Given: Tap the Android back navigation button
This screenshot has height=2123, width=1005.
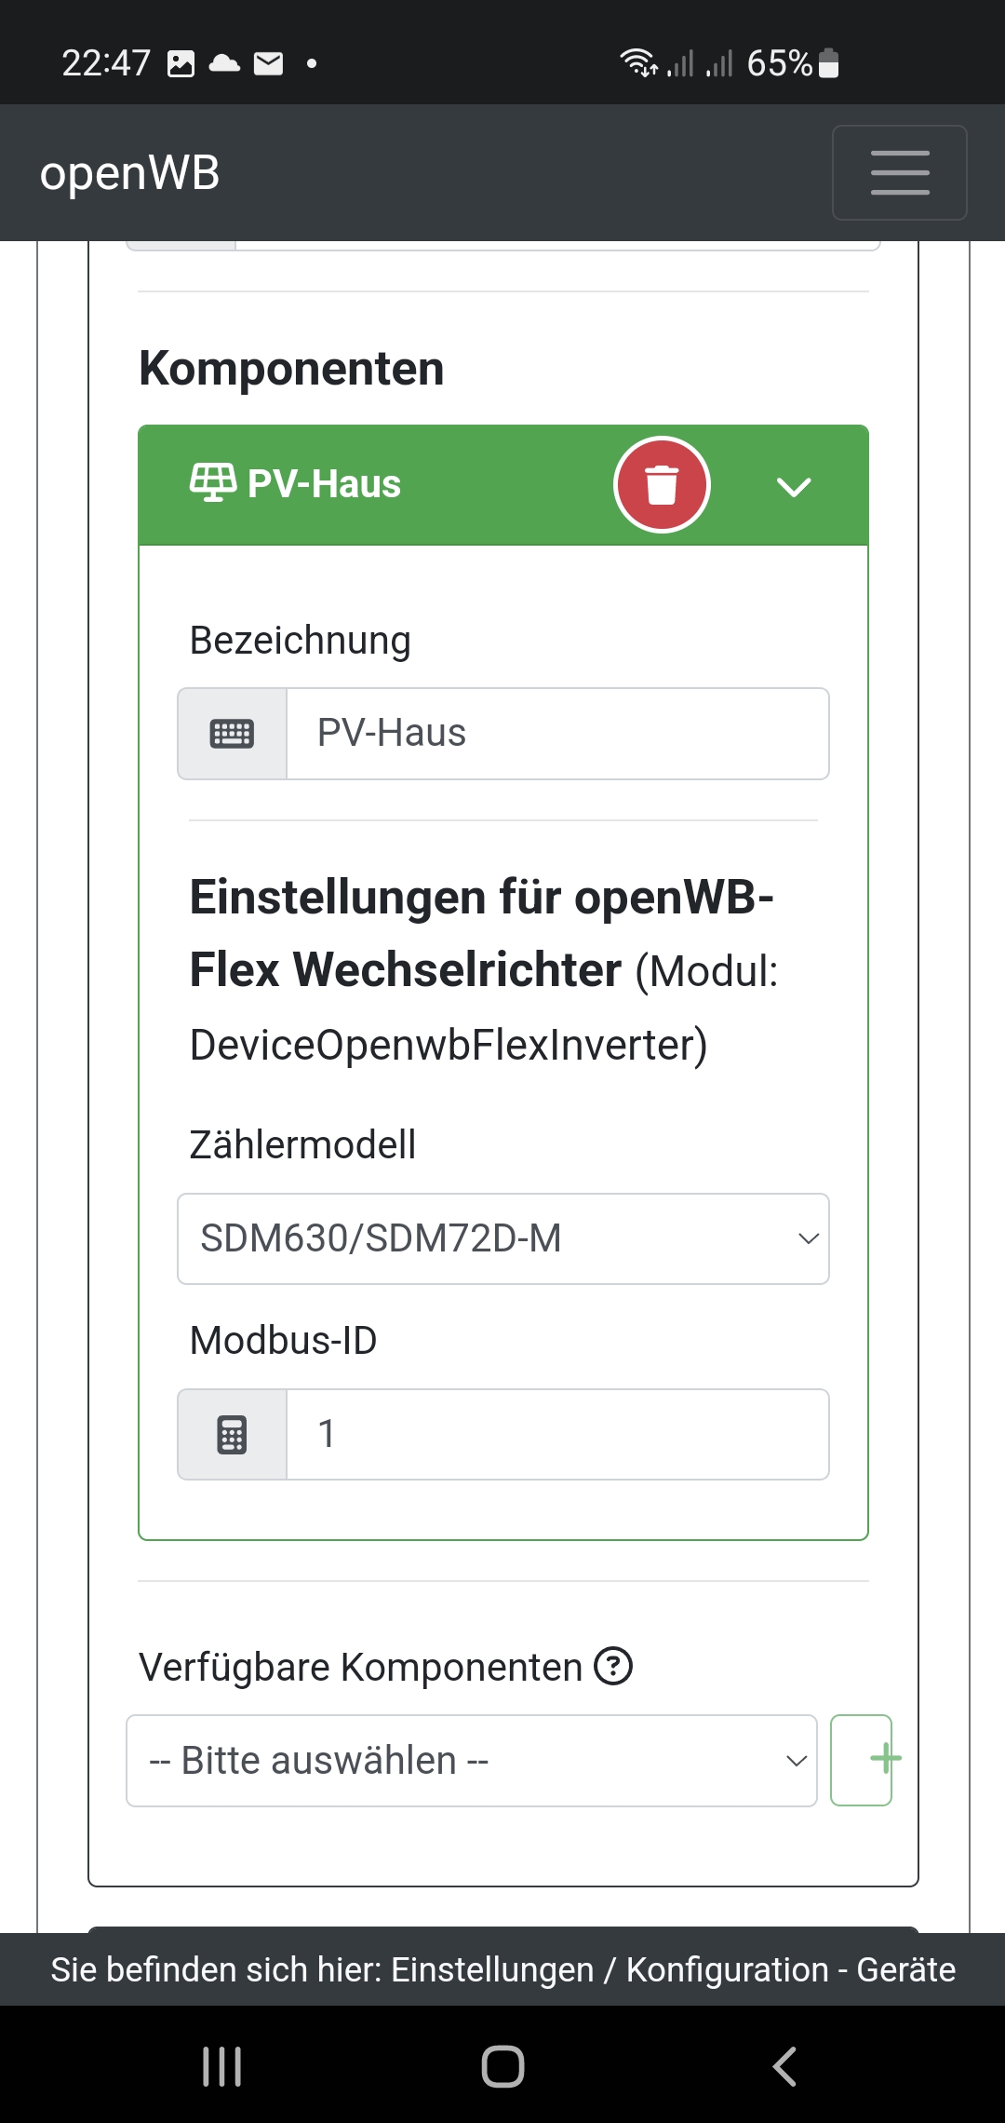Looking at the screenshot, I should click(x=784, y=2066).
